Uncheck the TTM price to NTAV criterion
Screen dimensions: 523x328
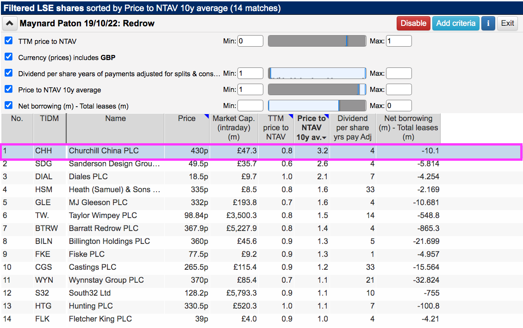click(x=9, y=41)
